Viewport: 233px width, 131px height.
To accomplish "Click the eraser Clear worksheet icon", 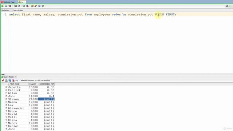I will tap(36, 6).
